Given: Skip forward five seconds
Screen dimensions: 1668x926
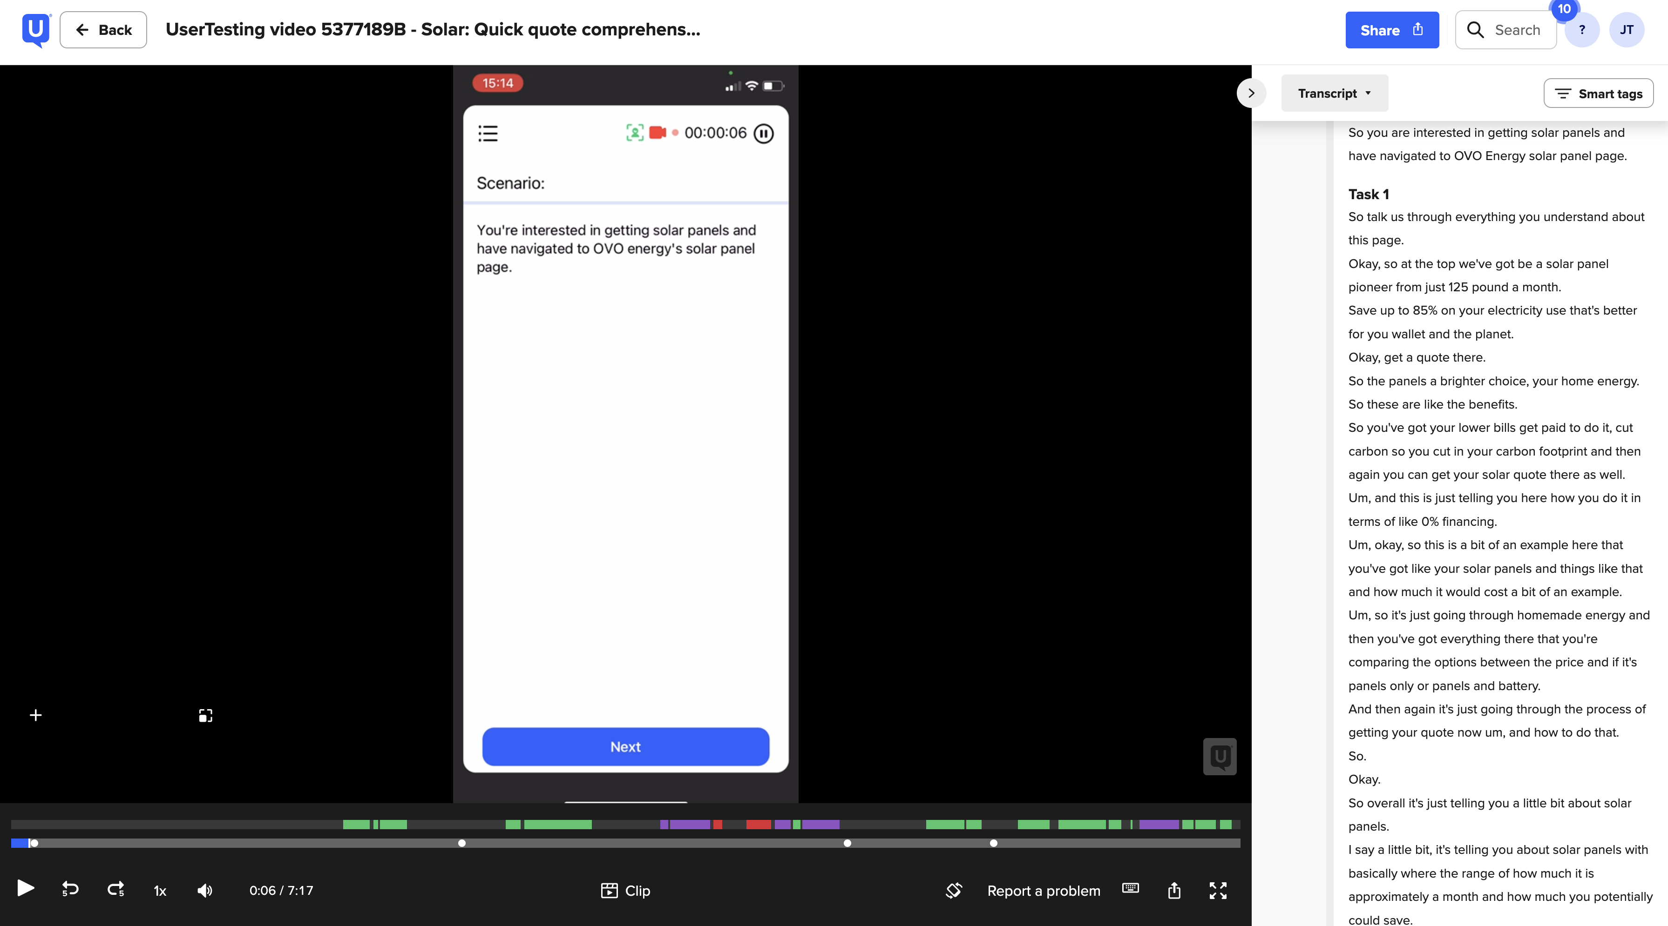Looking at the screenshot, I should (x=116, y=889).
